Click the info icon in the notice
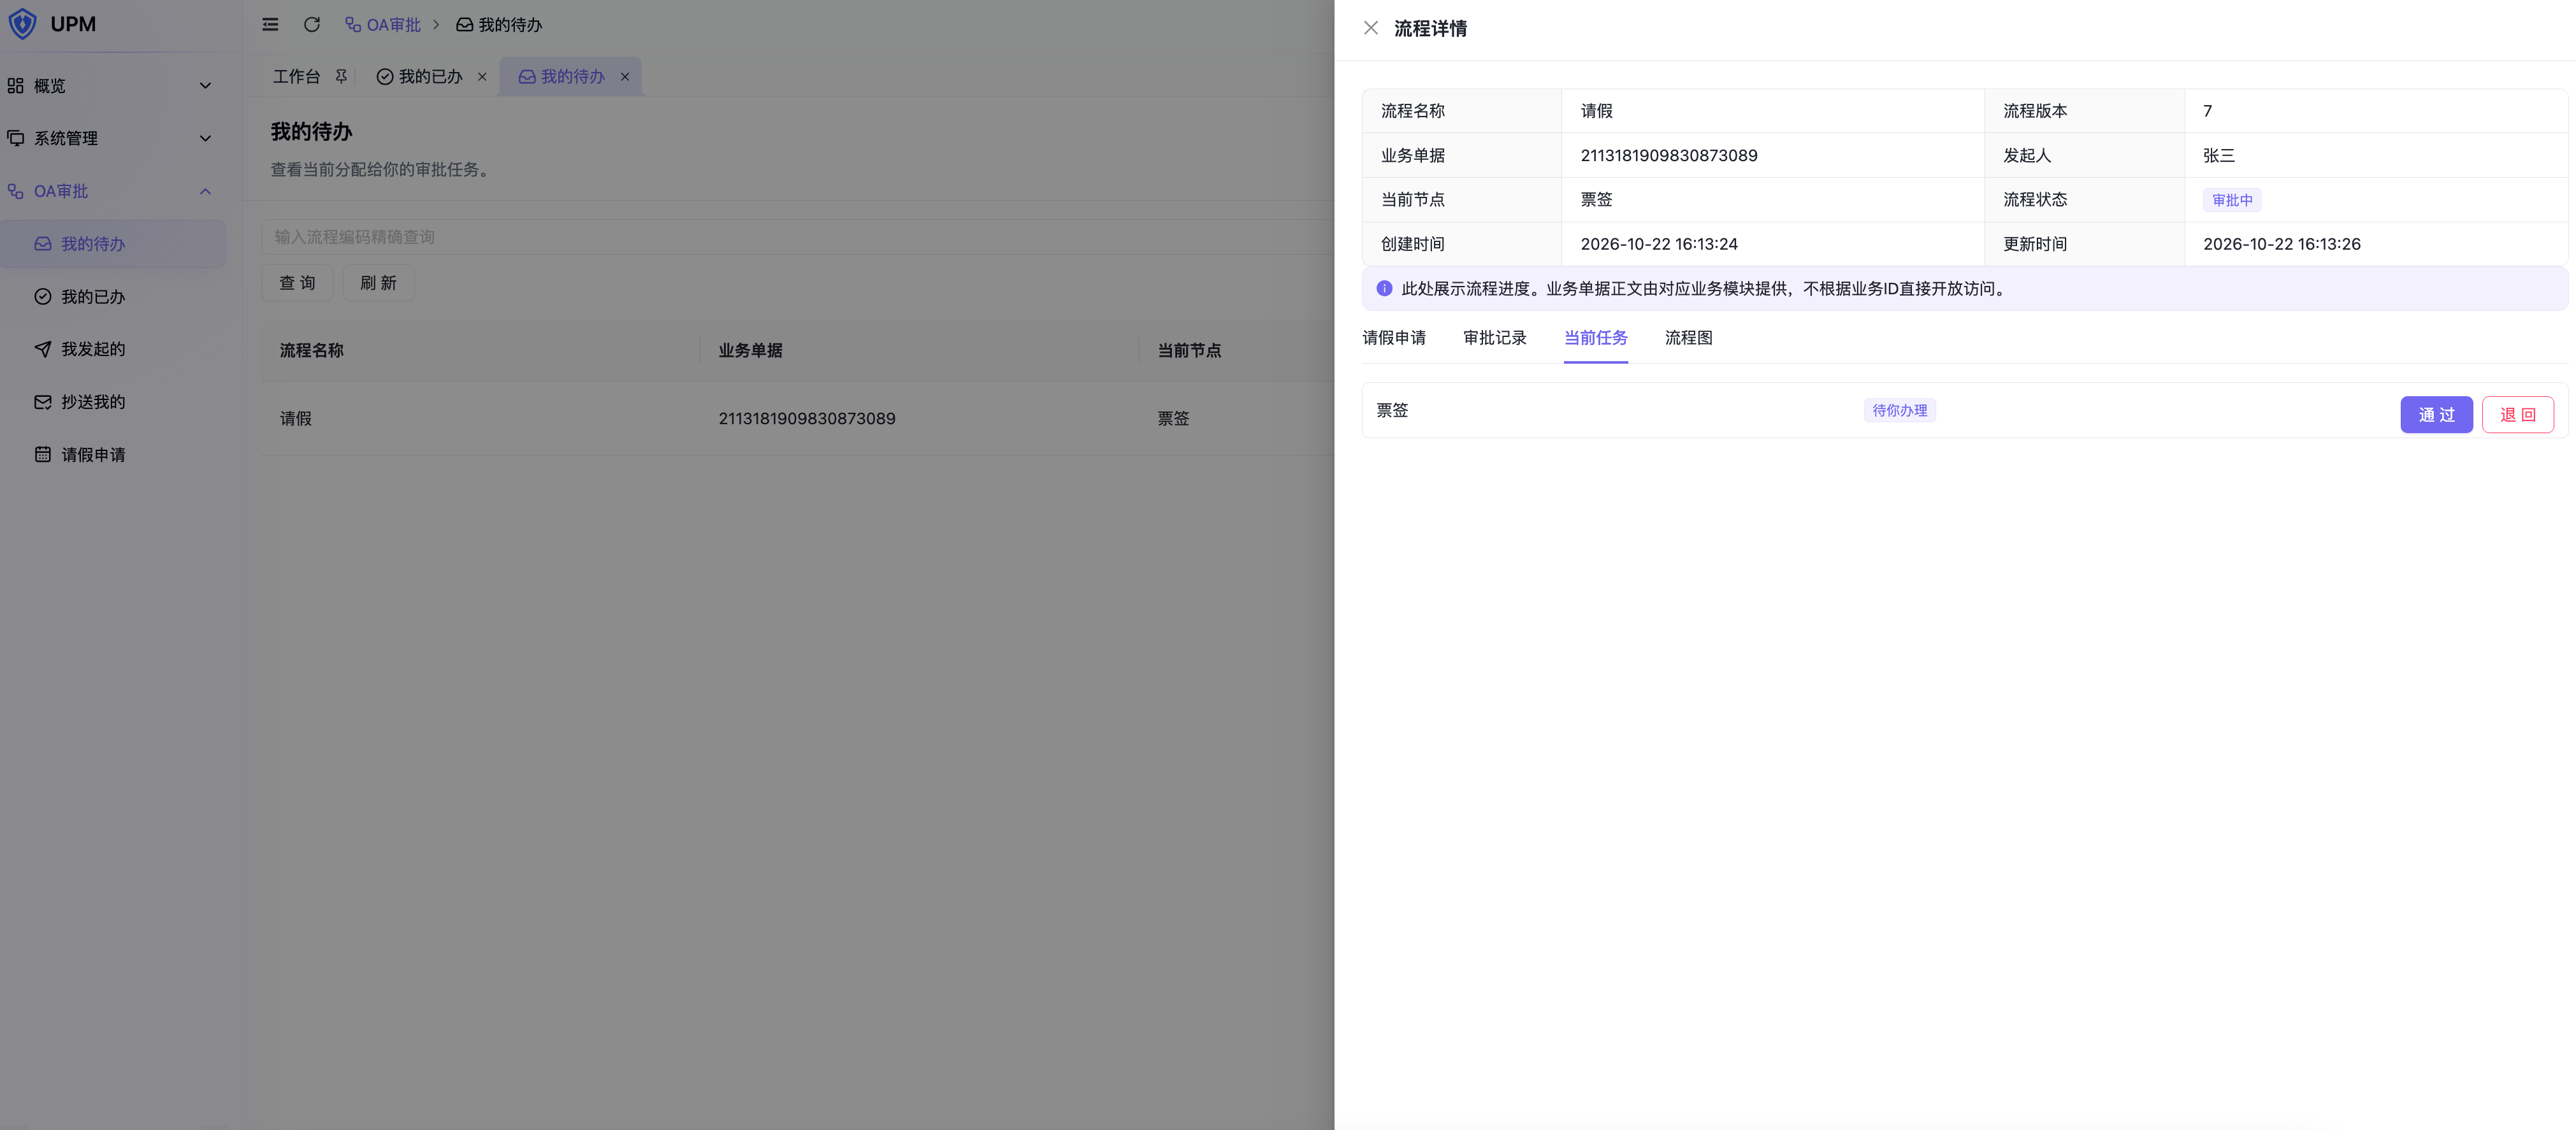 (1384, 289)
